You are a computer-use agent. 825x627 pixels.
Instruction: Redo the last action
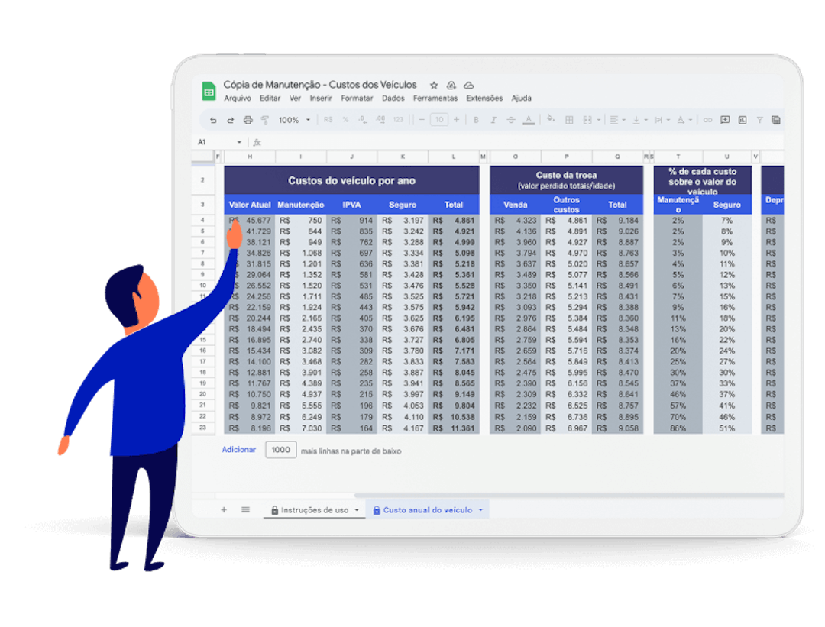231,120
